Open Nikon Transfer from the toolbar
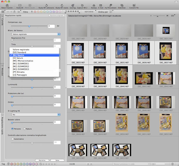179x166 pixels. (x=7, y=6)
